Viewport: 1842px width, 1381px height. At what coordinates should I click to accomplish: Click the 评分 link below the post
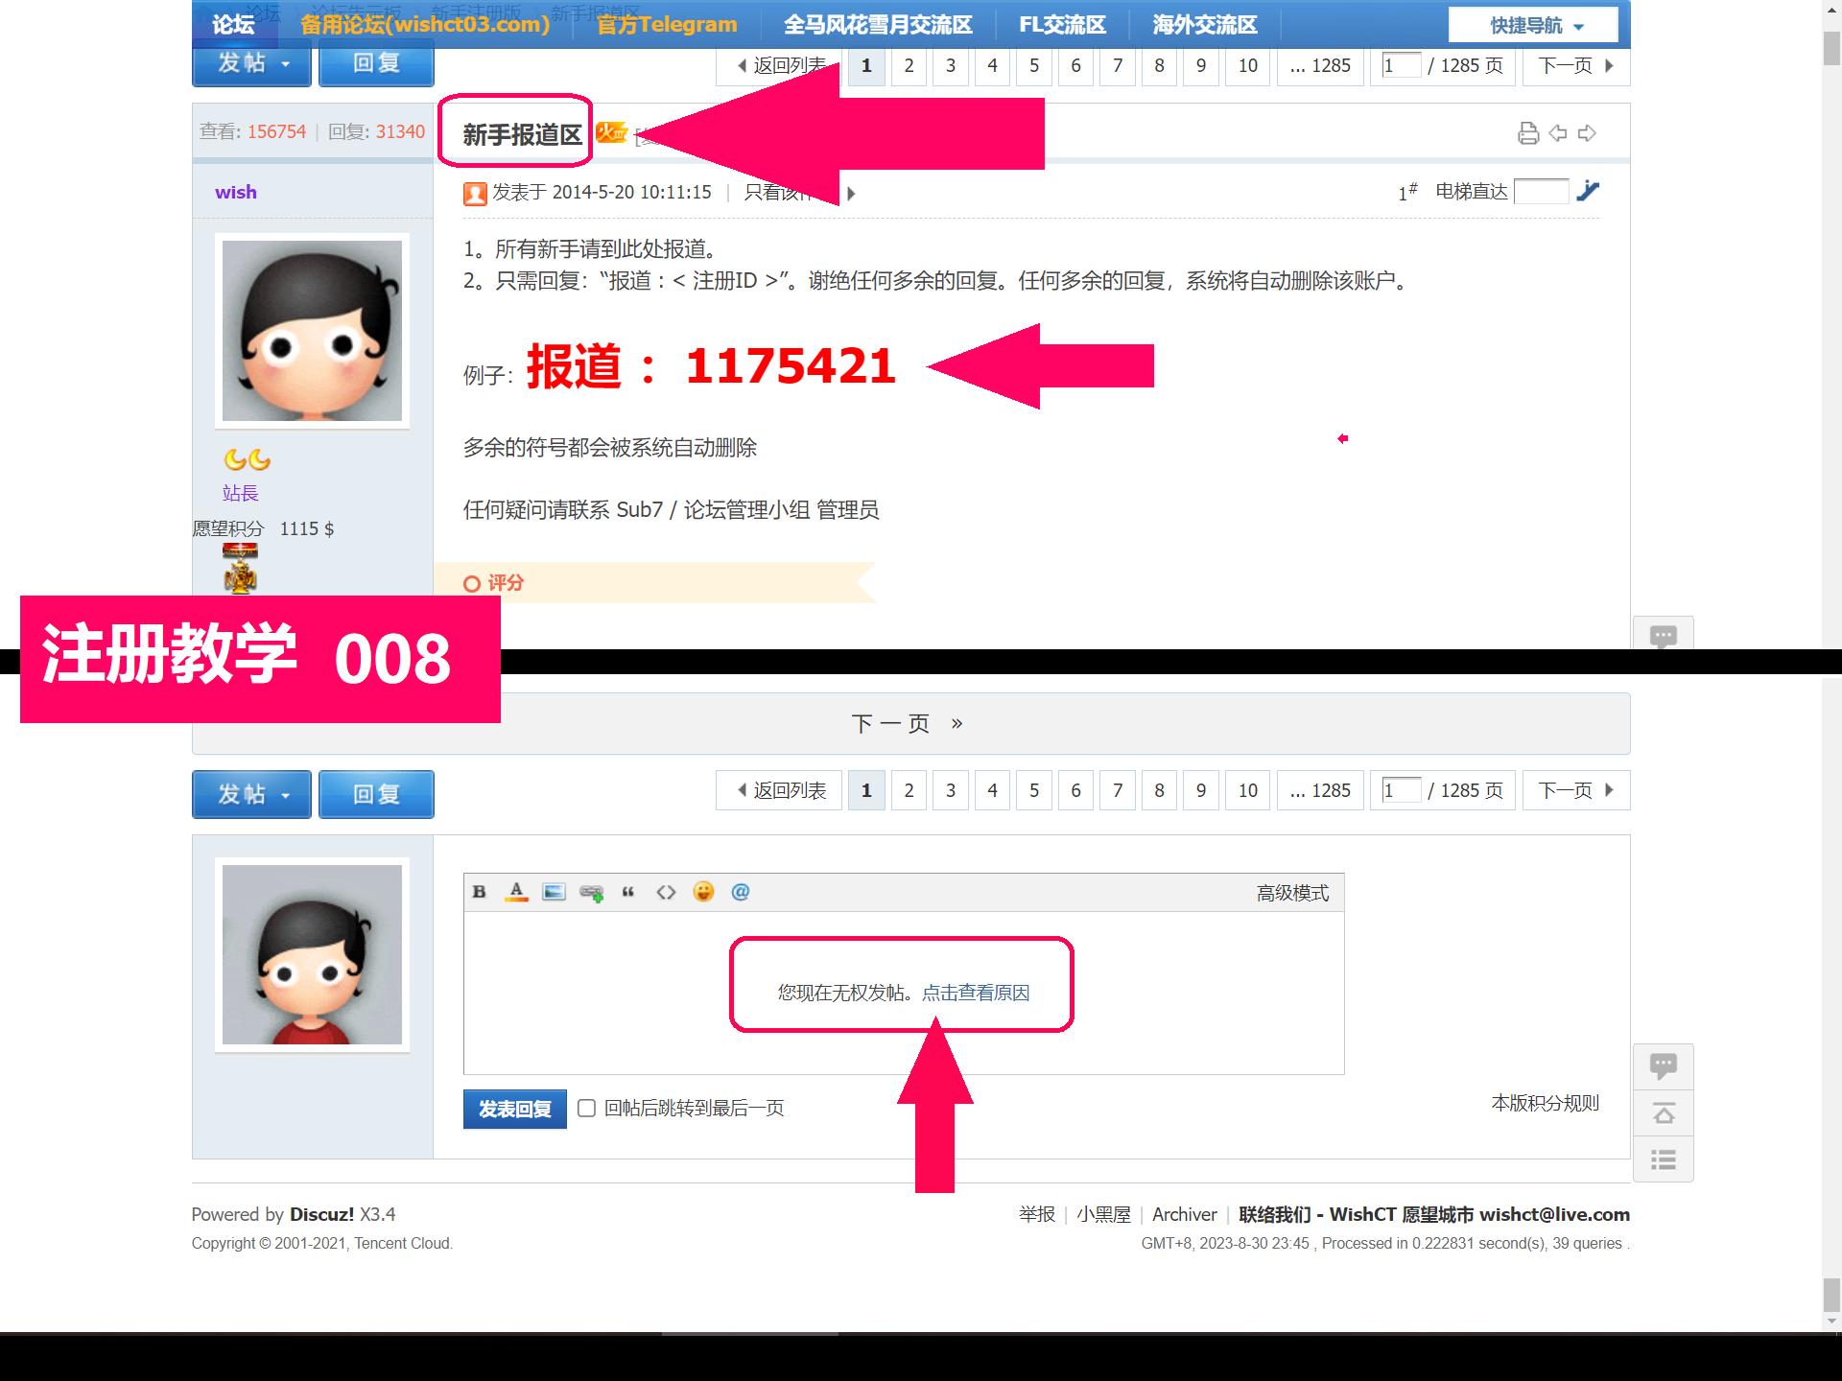click(x=505, y=583)
